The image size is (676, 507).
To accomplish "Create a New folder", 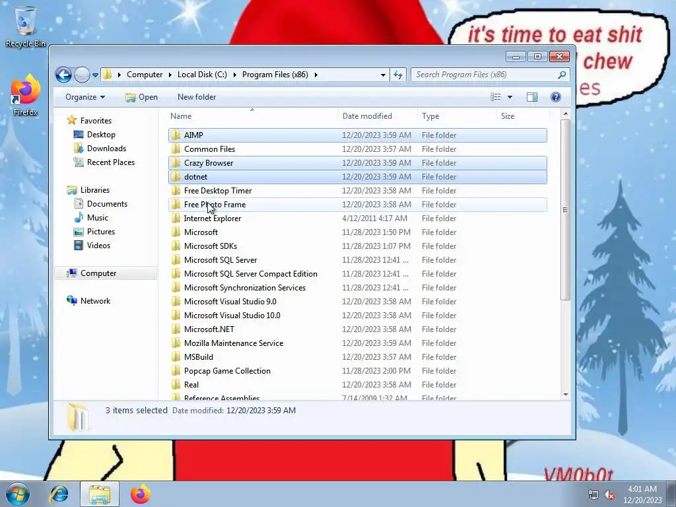I will click(197, 97).
